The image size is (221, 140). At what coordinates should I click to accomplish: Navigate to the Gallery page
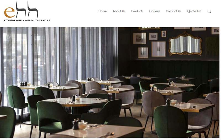click(154, 11)
